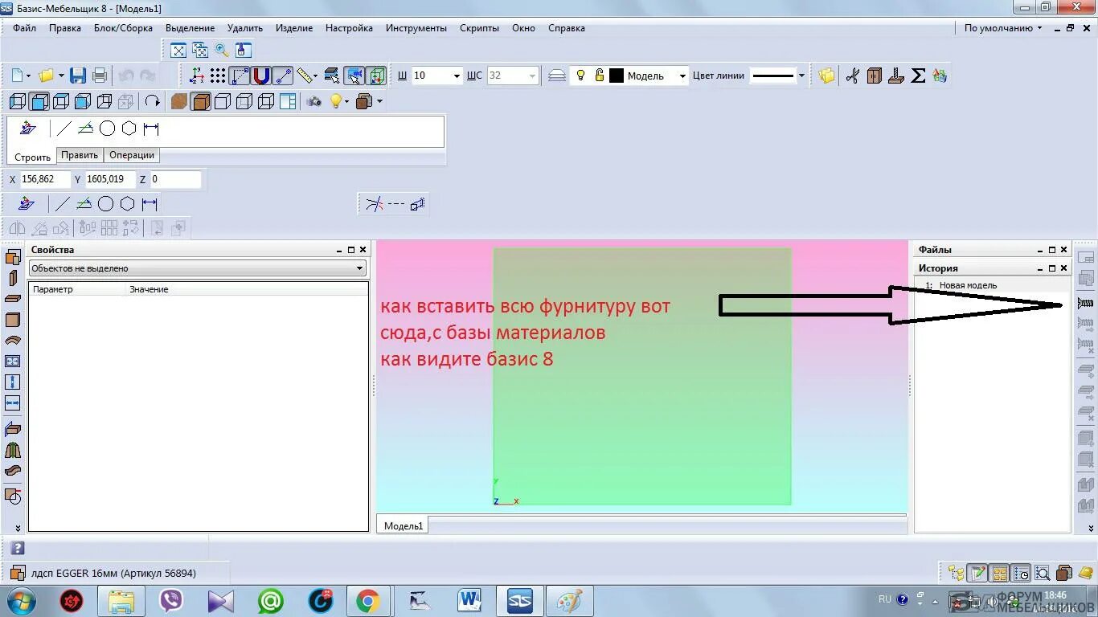Viewport: 1098px width, 617px height.
Task: Click the ruler measure tool
Action: click(304, 76)
